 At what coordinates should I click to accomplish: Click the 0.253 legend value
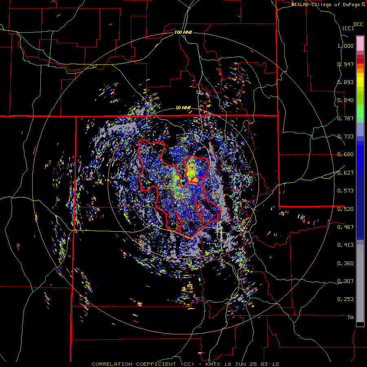(345, 299)
